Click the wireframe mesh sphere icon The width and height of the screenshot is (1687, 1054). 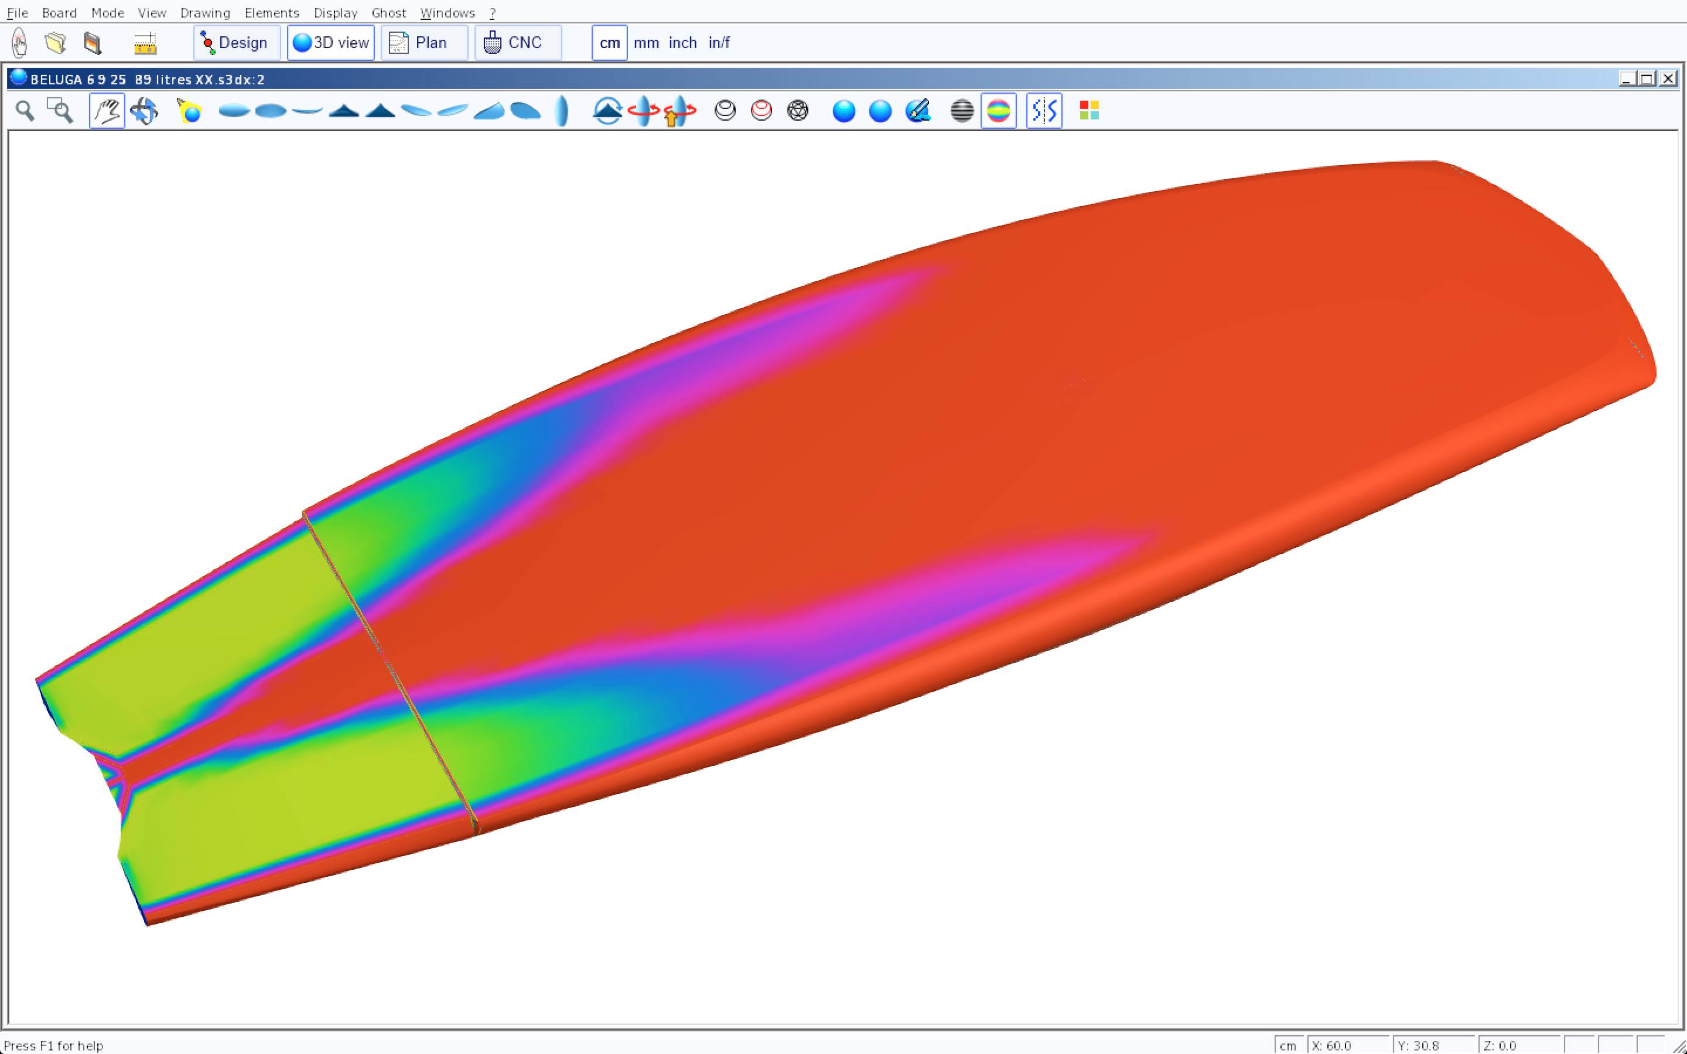pos(797,111)
